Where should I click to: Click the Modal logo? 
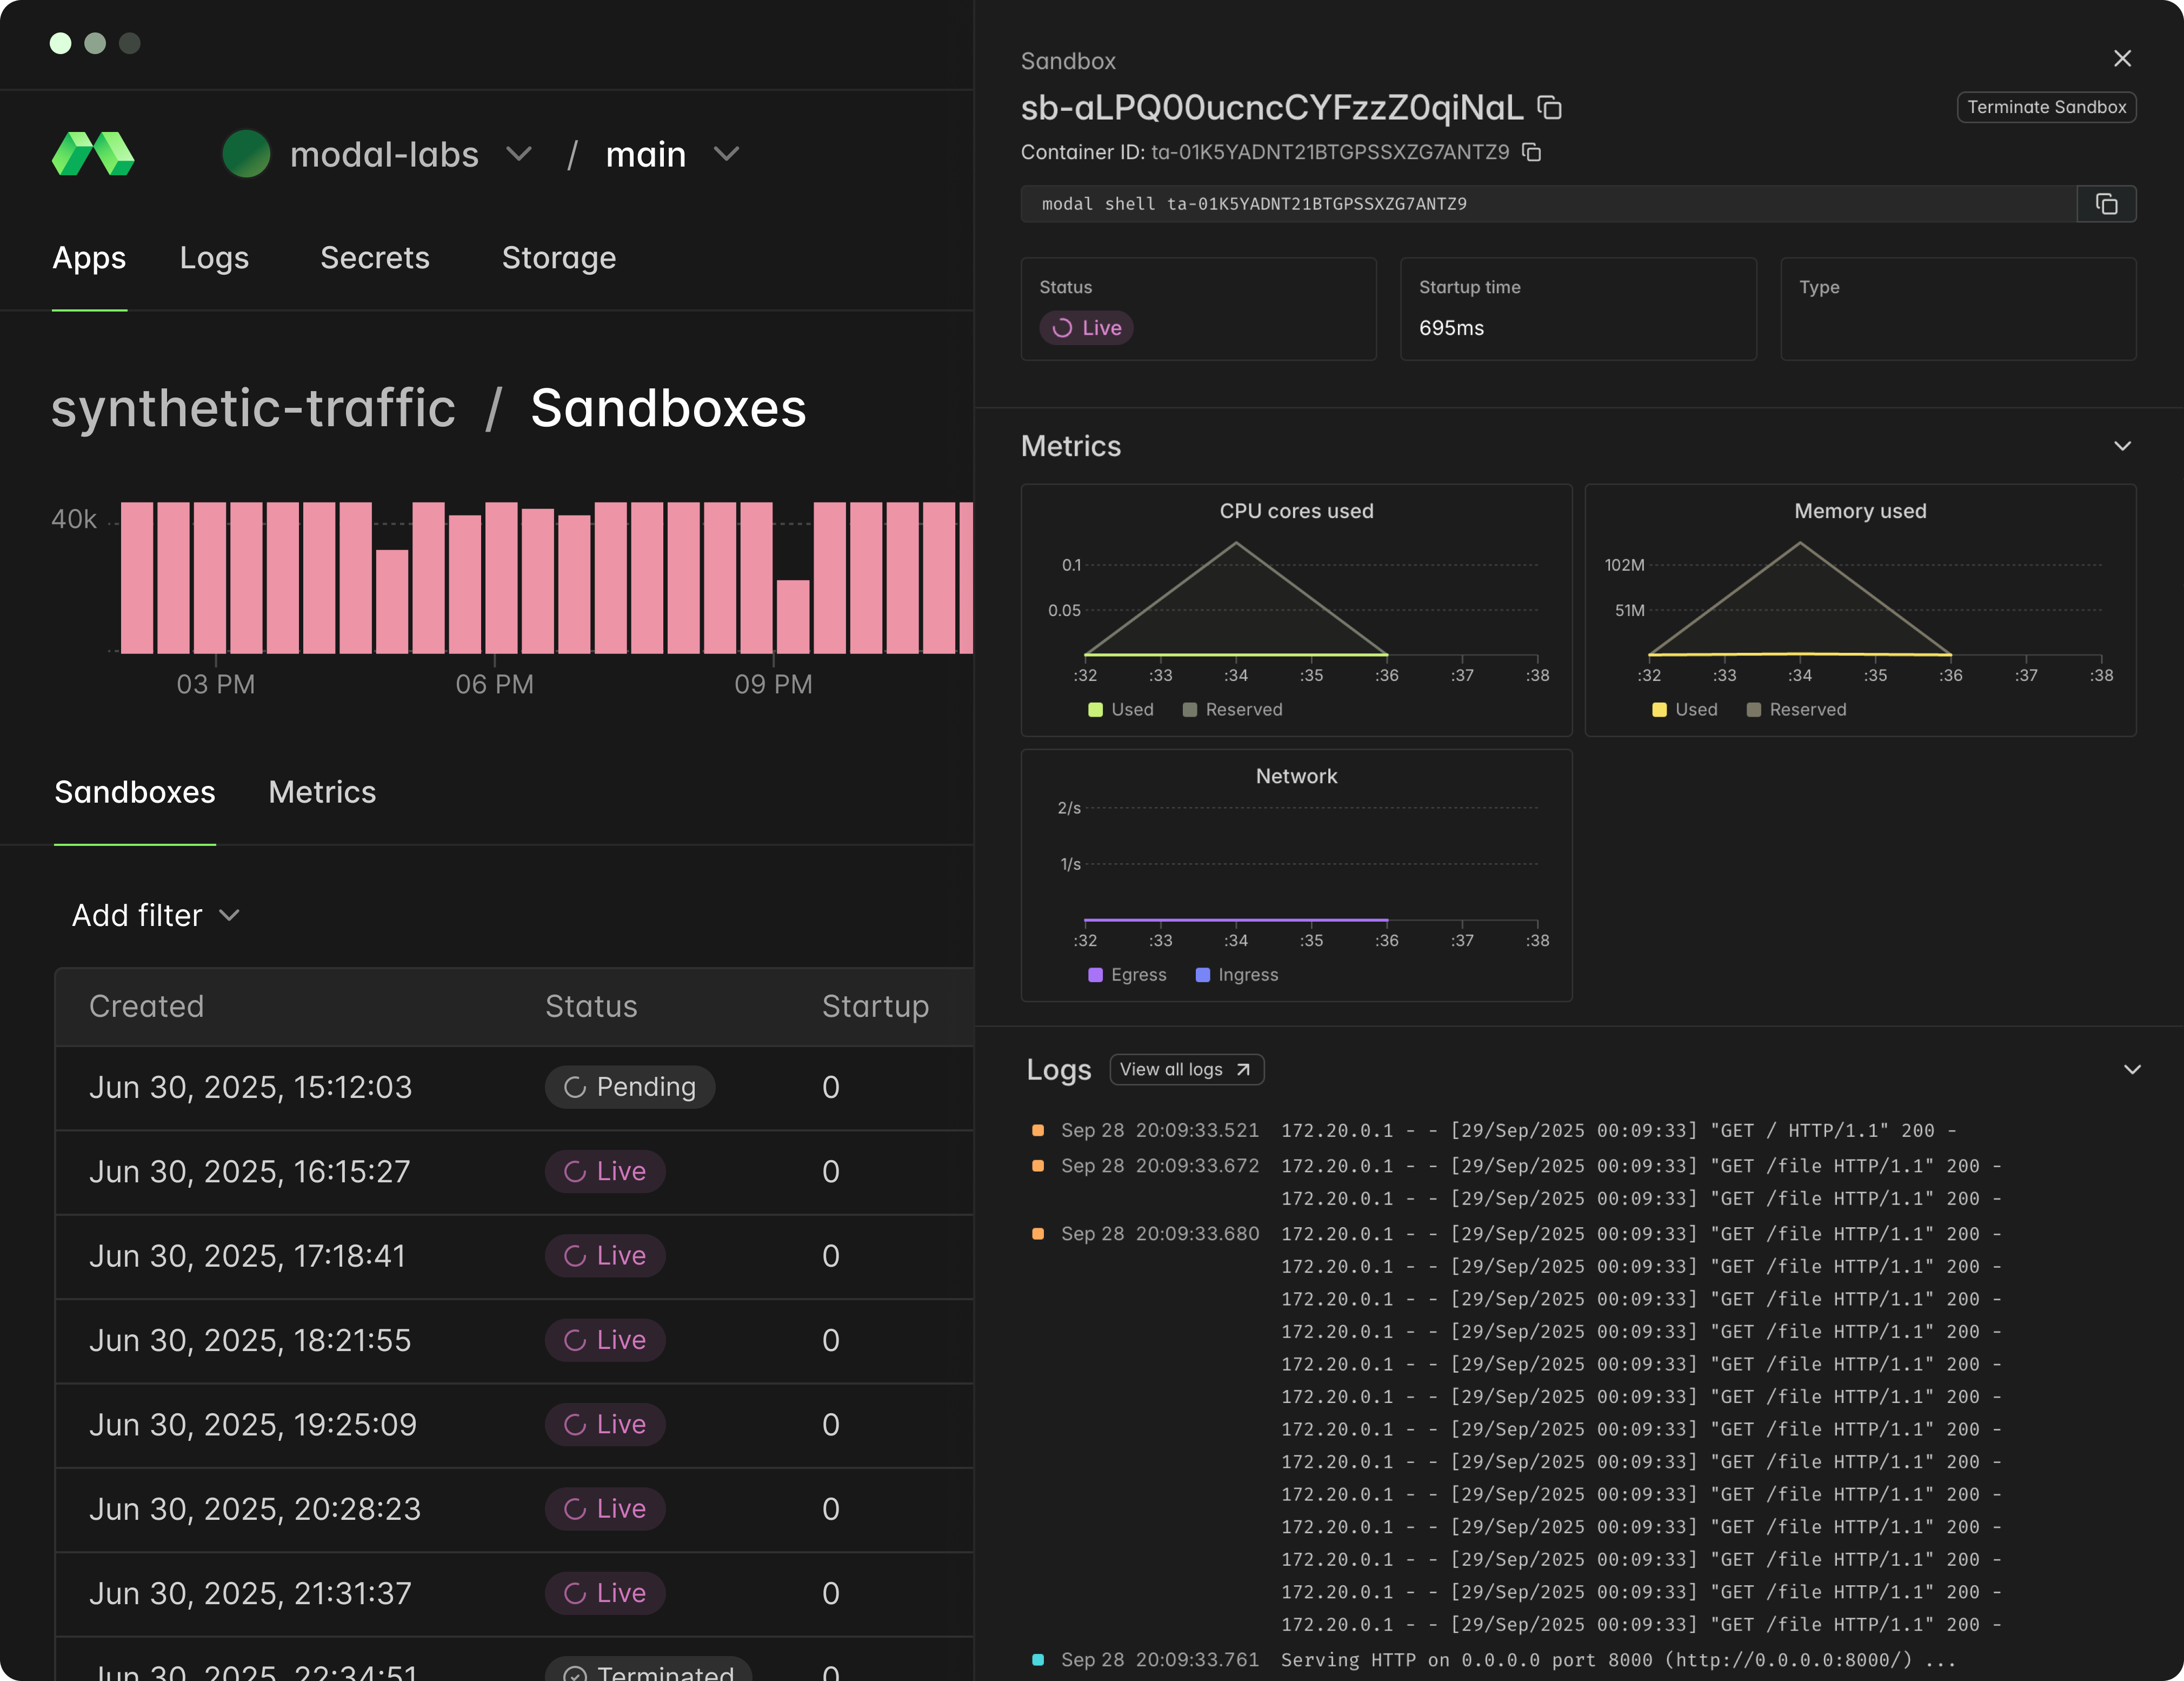click(x=93, y=154)
